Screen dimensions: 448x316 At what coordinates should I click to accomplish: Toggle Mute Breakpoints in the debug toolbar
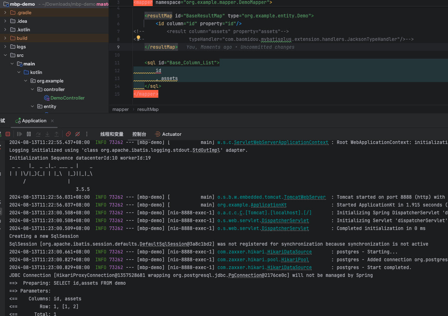tap(77, 134)
